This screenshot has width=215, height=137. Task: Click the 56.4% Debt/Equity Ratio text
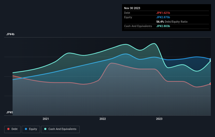172,22
